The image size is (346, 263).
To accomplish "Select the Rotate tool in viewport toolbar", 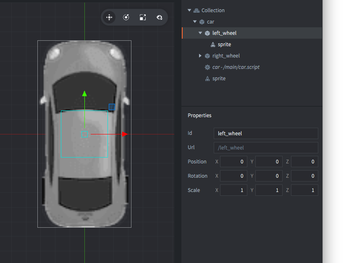I will pyautogui.click(x=126, y=17).
